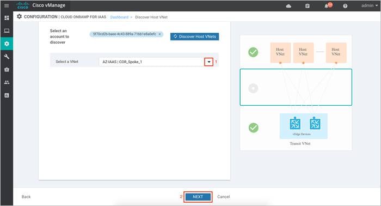
Task: Open the admin user dropdown
Action: pyautogui.click(x=370, y=5)
